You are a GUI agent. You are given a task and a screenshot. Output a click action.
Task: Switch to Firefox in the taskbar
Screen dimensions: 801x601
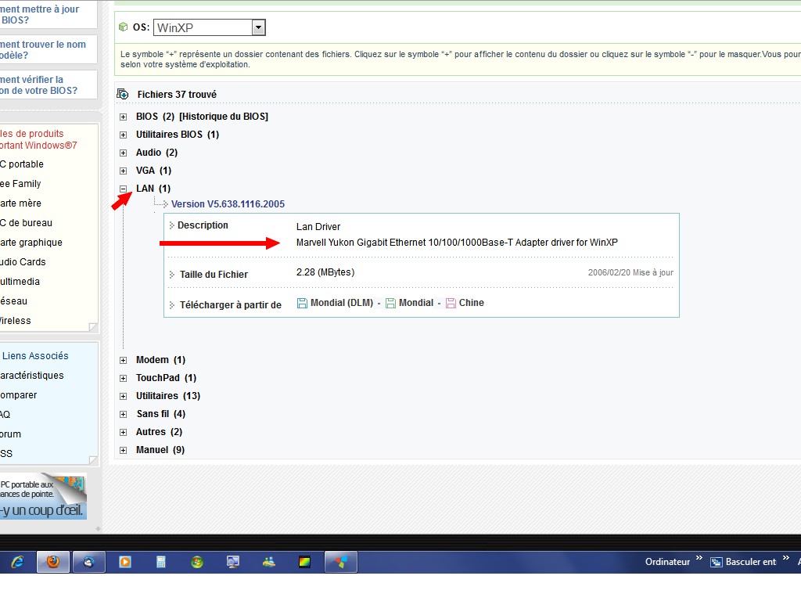pos(52,561)
